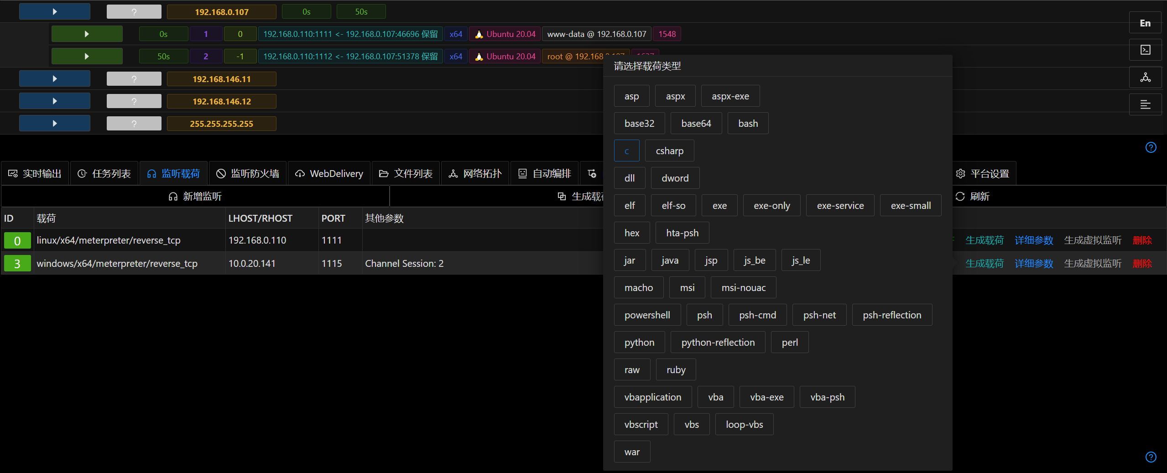Viewport: 1167px width, 473px height.
Task: Expand the 192.168.146.12 host row
Action: pyautogui.click(x=55, y=101)
